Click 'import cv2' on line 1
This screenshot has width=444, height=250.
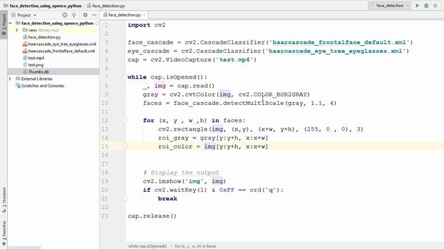pyautogui.click(x=146, y=25)
